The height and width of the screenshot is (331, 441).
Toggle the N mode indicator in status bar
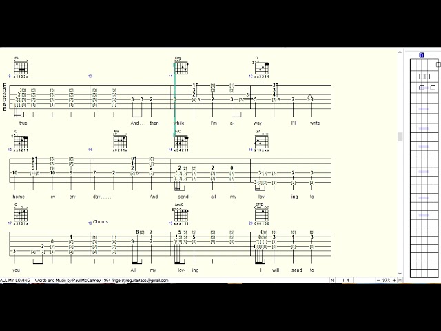pos(332,281)
